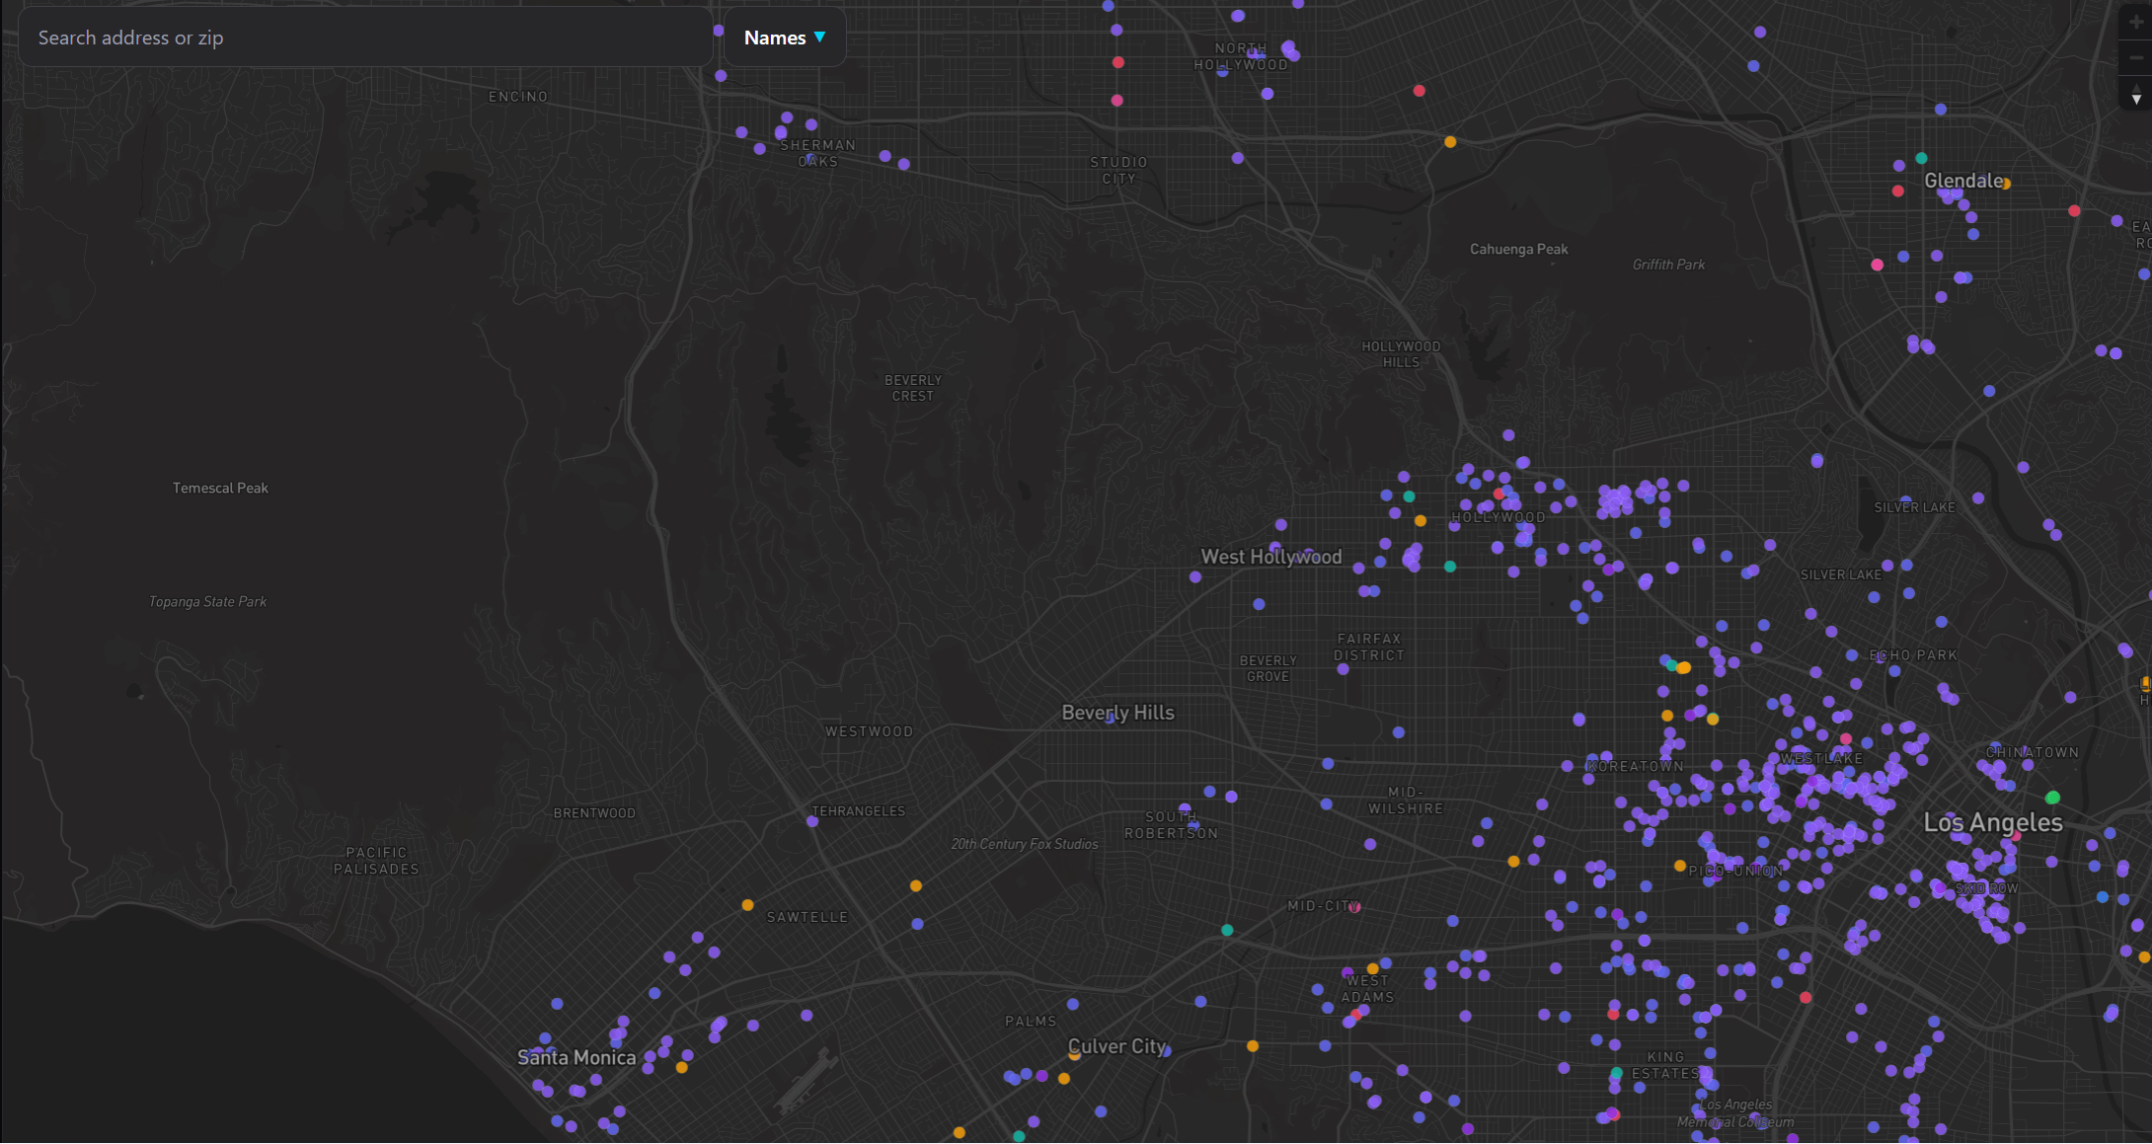Screen dimensions: 2152x1144
Task: Reset map bearing with compass button
Action: pyautogui.click(x=2136, y=95)
